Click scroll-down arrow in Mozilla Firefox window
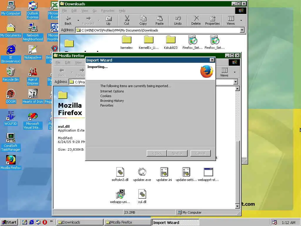301x226 pixels. coord(238,206)
